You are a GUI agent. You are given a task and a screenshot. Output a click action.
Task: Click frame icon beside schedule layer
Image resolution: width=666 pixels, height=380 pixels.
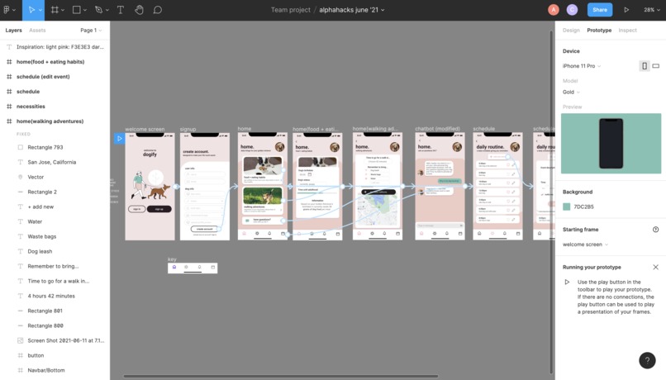9,92
